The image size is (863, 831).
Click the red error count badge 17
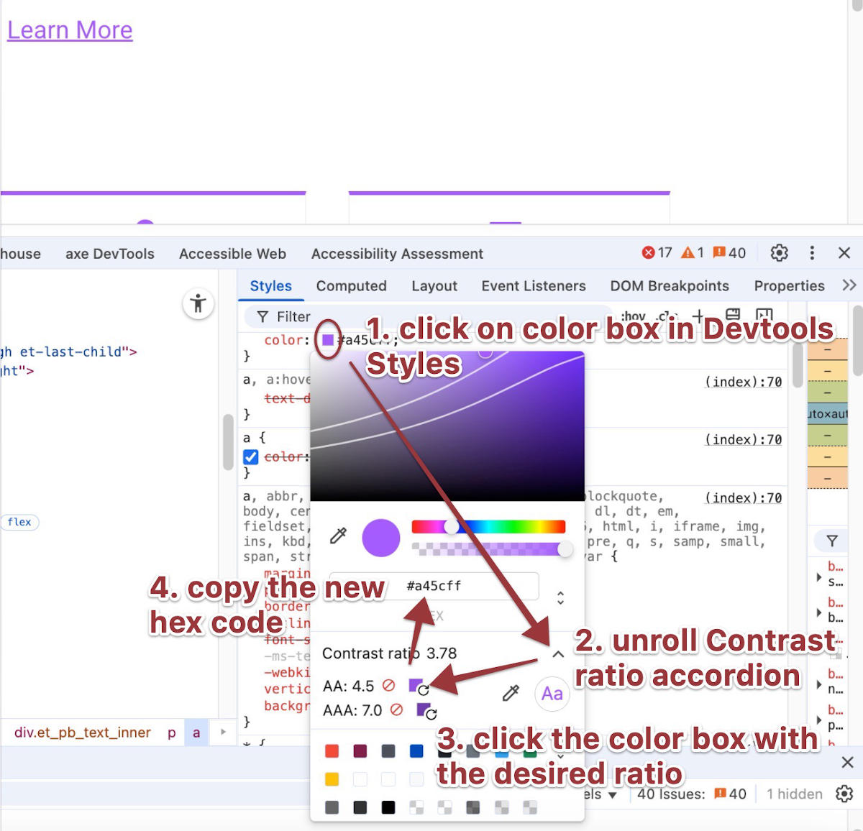[x=657, y=253]
